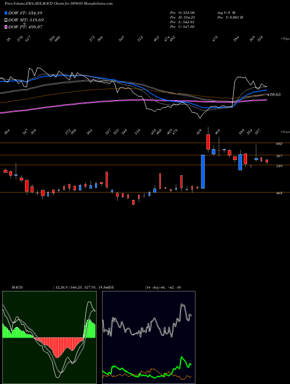Click the ADX (14 day) values text
The width and height of the screenshot is (290, 384).
click(163, 287)
